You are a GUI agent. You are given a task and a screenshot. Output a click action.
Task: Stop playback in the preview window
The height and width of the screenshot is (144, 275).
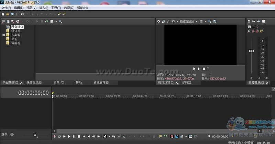click(x=204, y=69)
